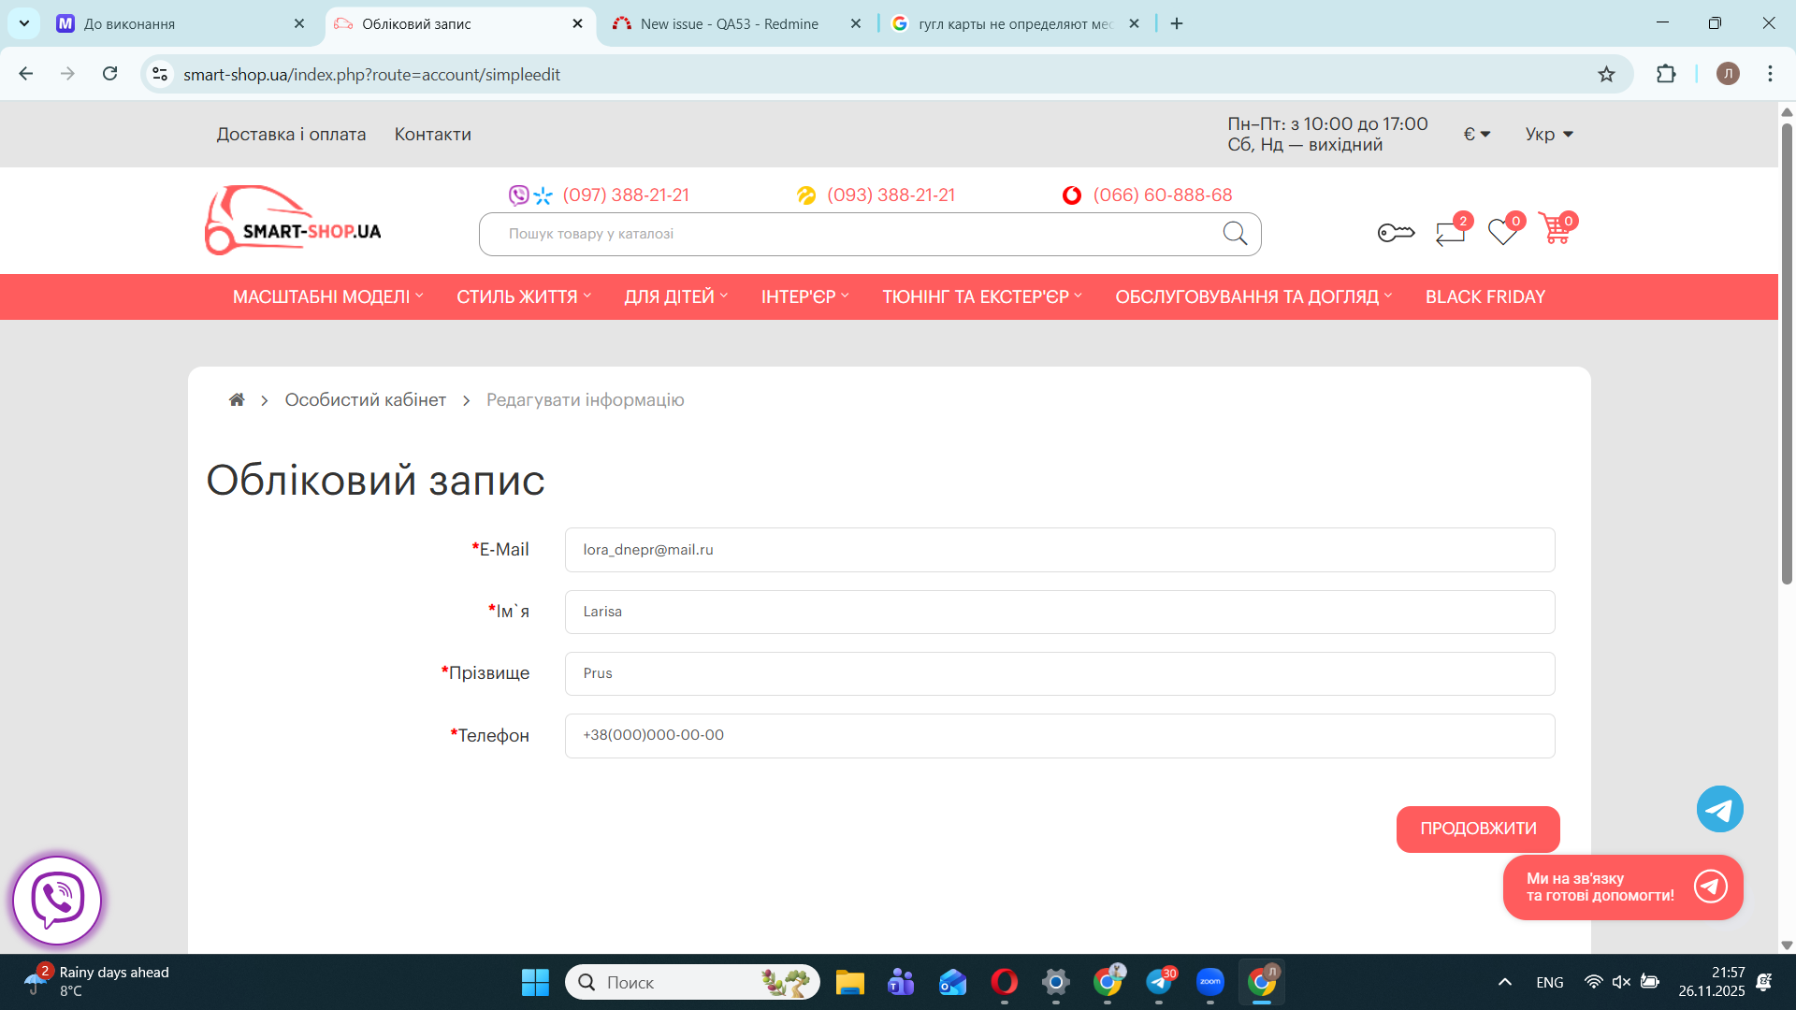Click the shopping cart icon
The image size is (1796, 1010).
coord(1556,230)
